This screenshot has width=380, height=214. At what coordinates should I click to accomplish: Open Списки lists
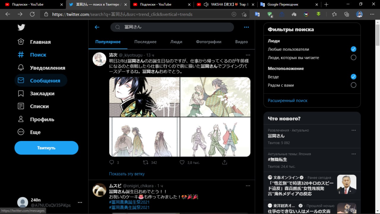click(33, 106)
